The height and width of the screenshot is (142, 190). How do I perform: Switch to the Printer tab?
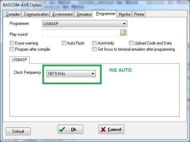coord(139,14)
